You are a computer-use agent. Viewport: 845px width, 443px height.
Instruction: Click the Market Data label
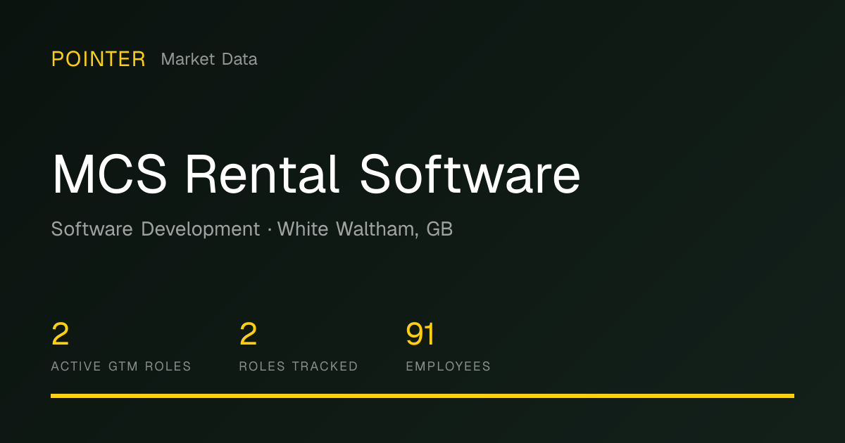(209, 59)
